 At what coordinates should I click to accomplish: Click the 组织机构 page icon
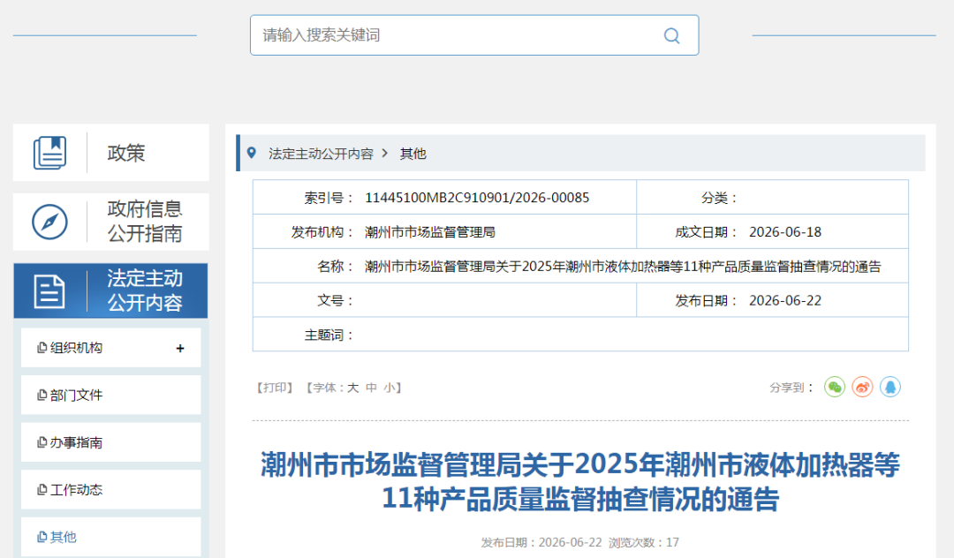(42, 348)
